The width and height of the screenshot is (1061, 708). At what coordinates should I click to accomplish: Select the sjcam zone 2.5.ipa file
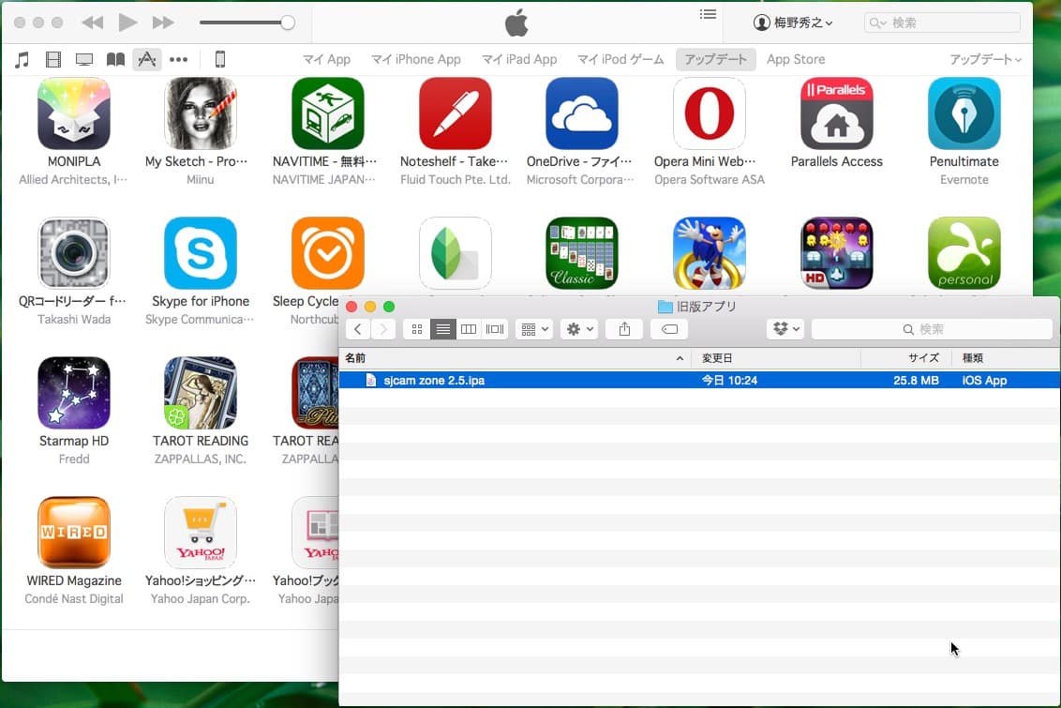coord(434,381)
